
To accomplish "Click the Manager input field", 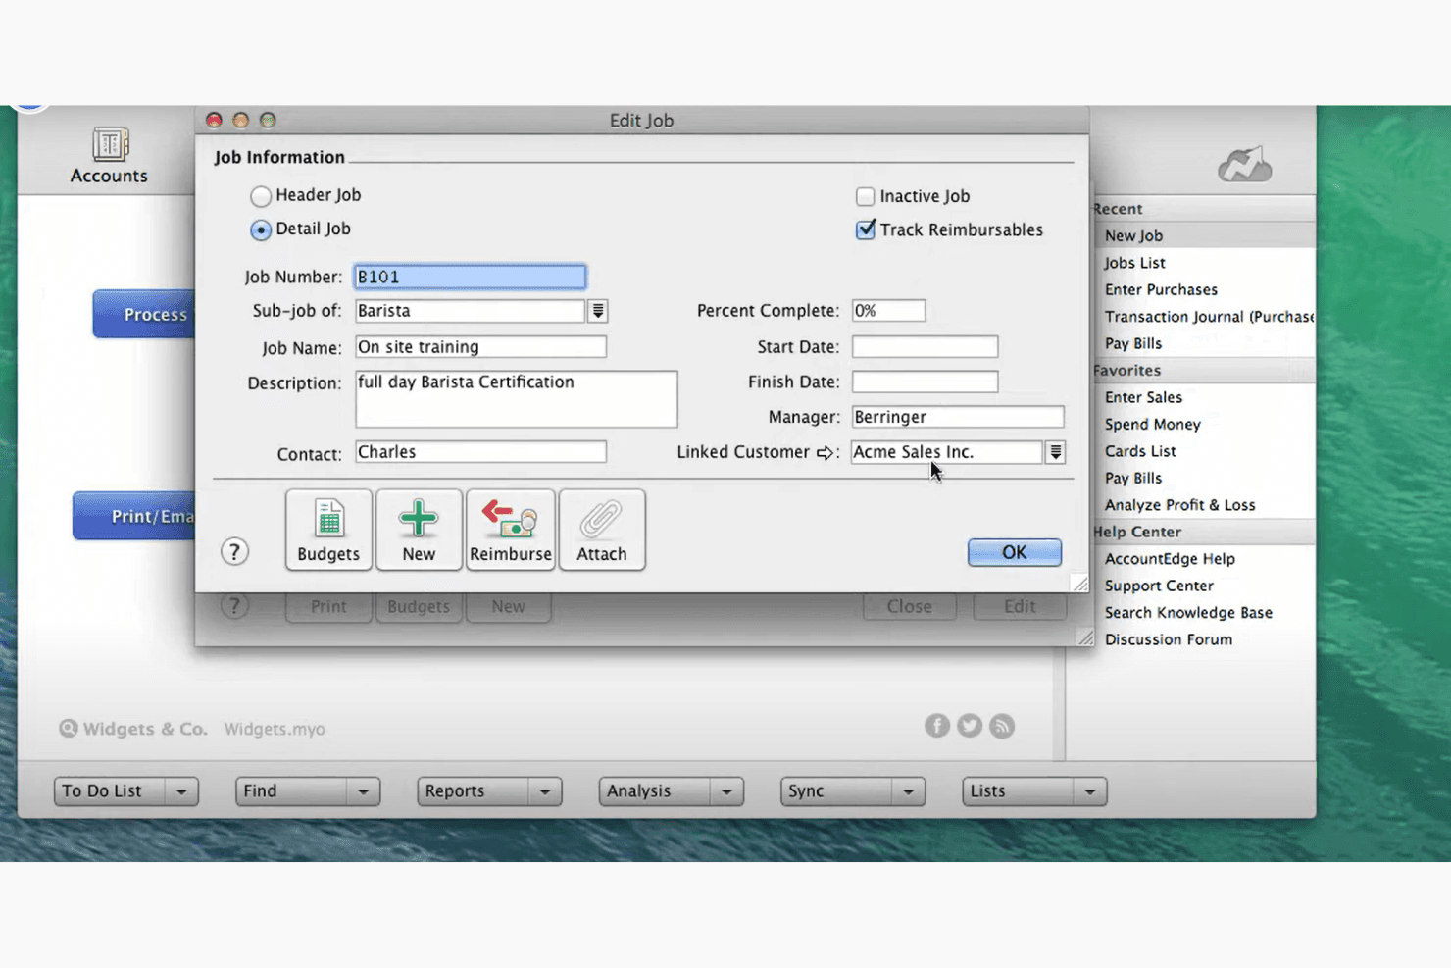I will 958,417.
